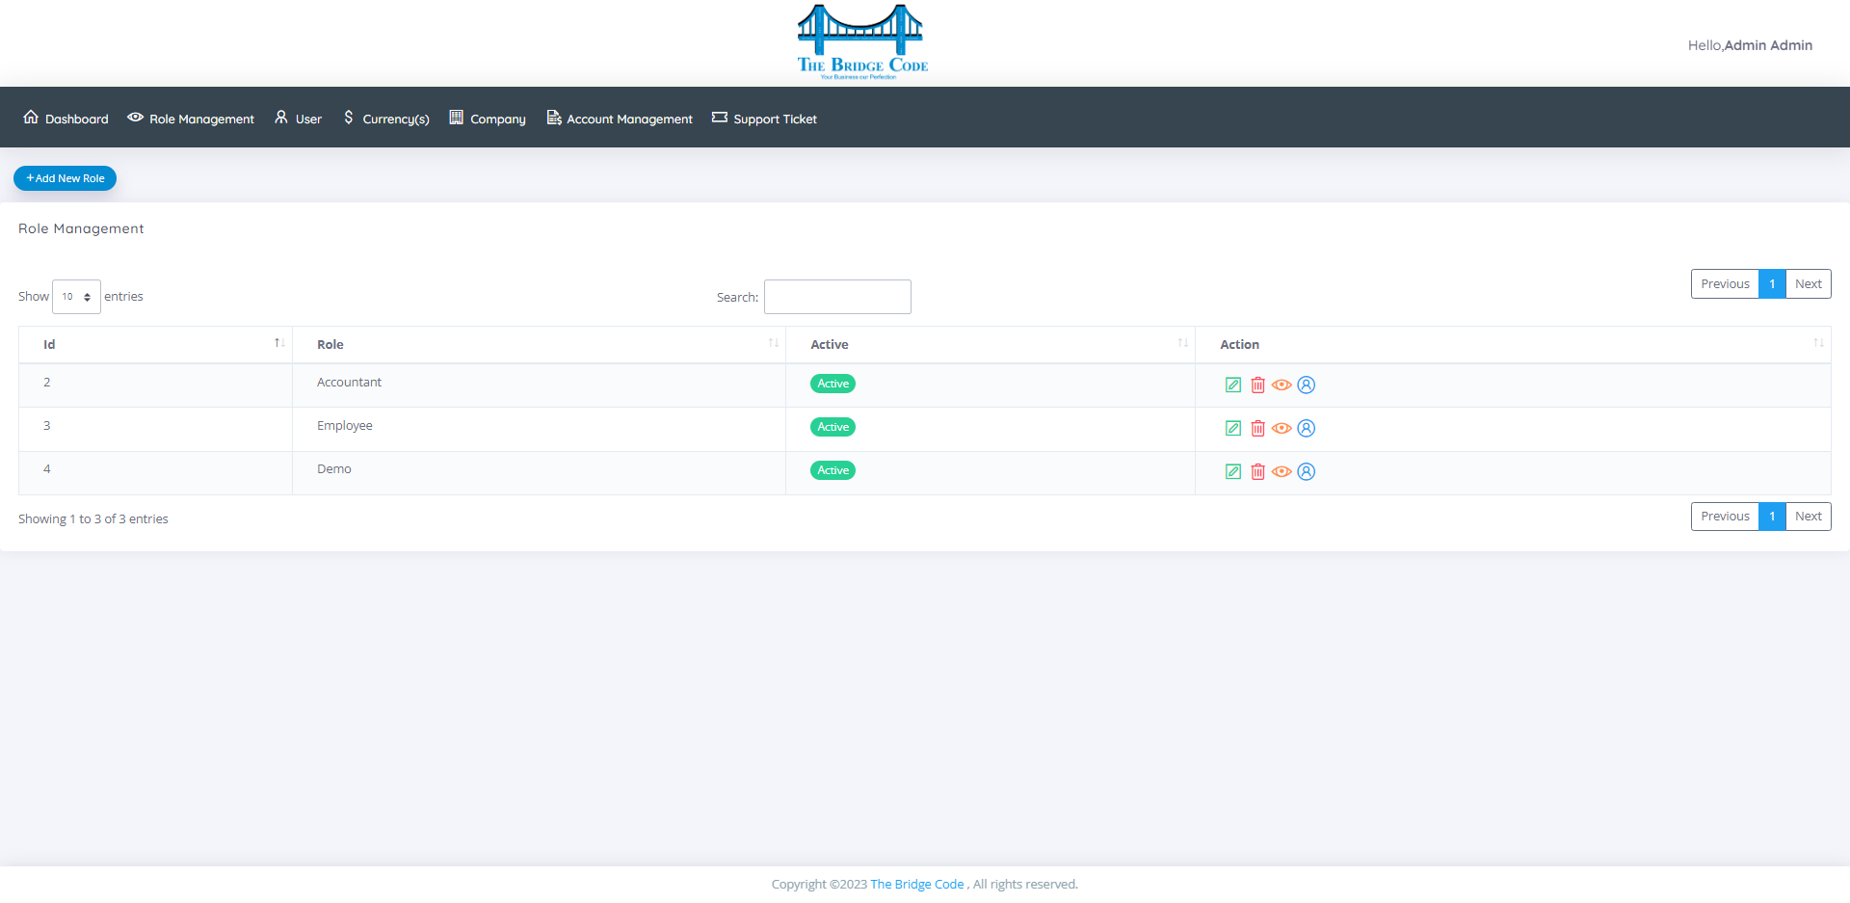This screenshot has height=903, width=1850.
Task: Open Account Management menu
Action: click(620, 119)
